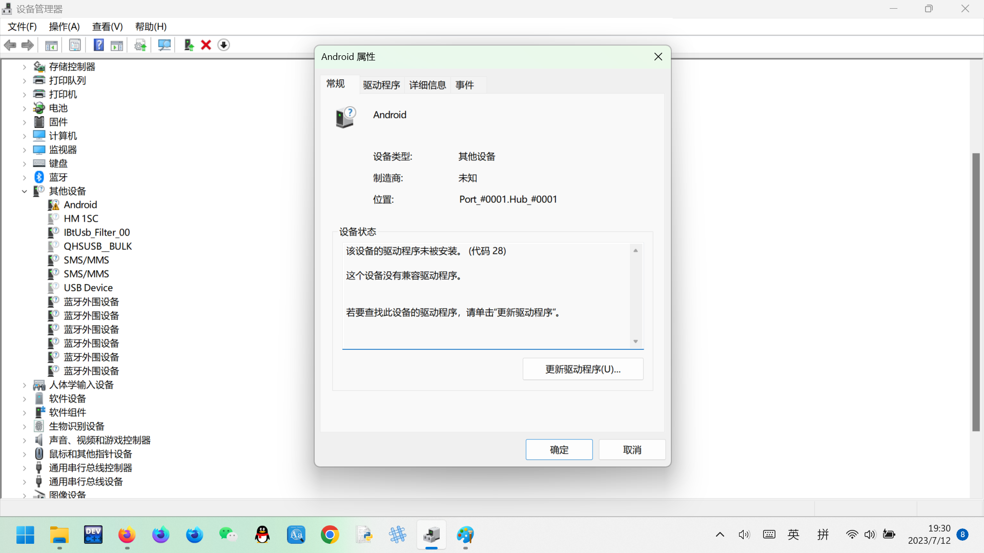
Task: Click the show/hide console tree icon
Action: click(x=51, y=45)
